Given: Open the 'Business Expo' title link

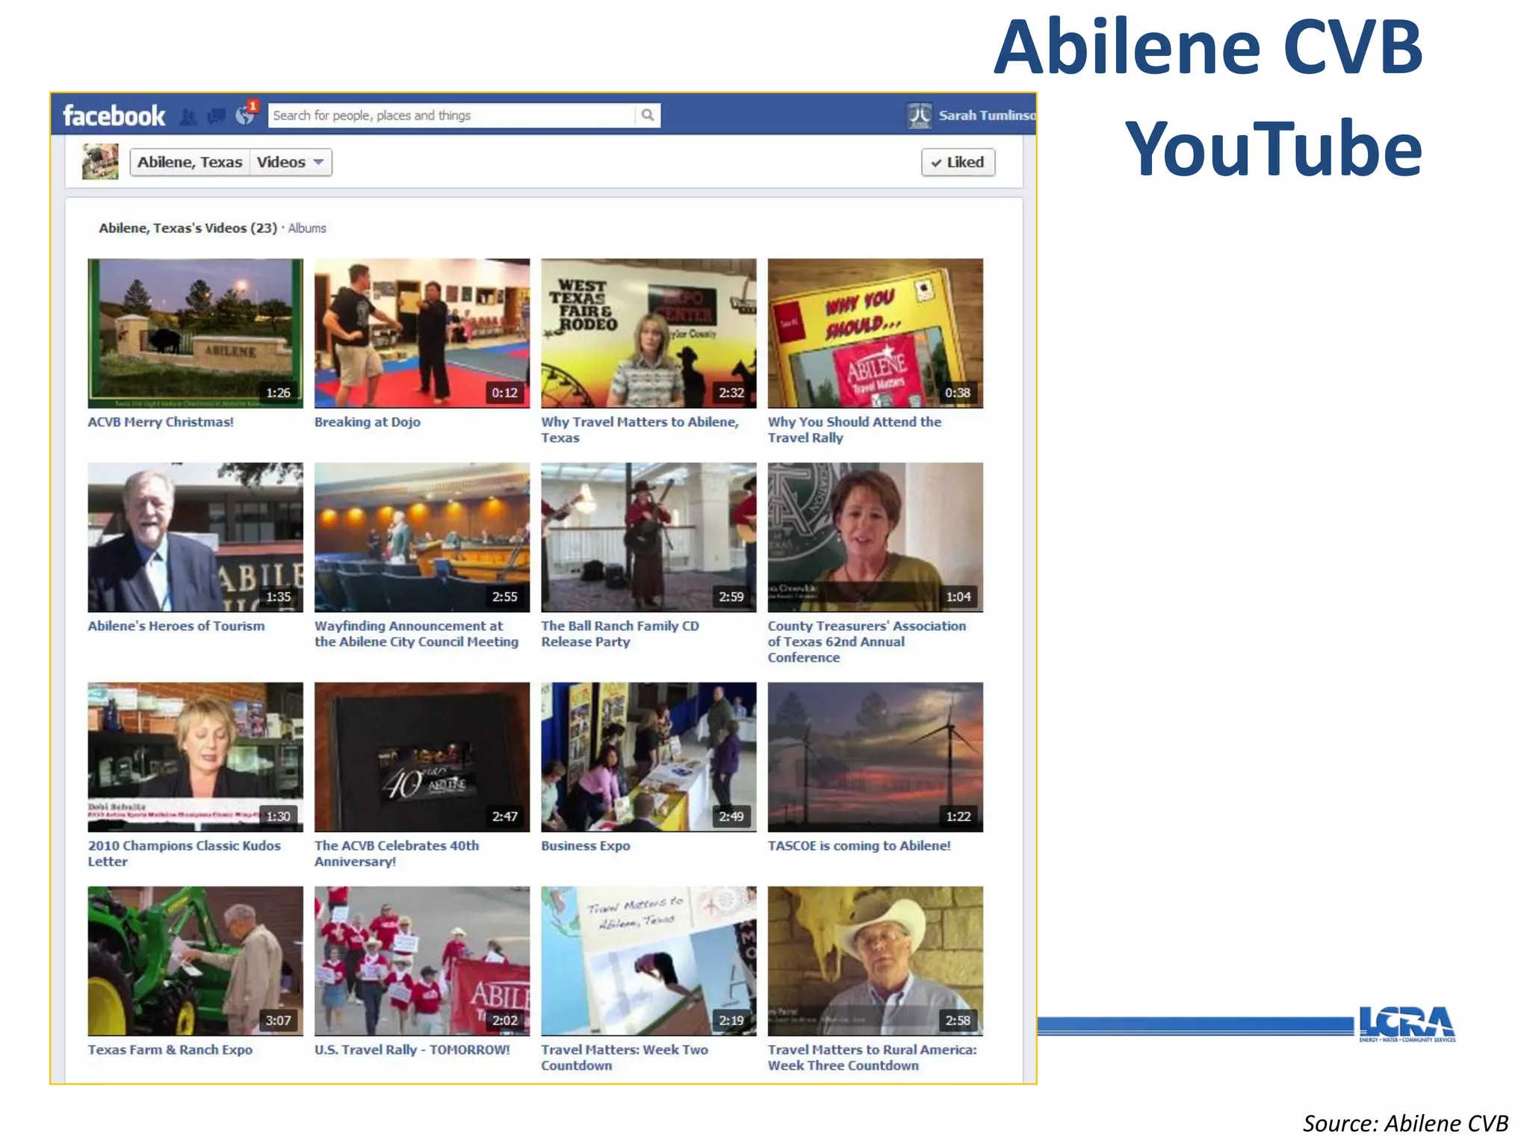Looking at the screenshot, I should pos(586,846).
